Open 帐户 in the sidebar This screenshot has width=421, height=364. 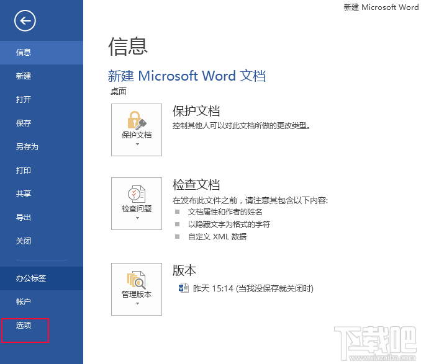[x=42, y=302]
